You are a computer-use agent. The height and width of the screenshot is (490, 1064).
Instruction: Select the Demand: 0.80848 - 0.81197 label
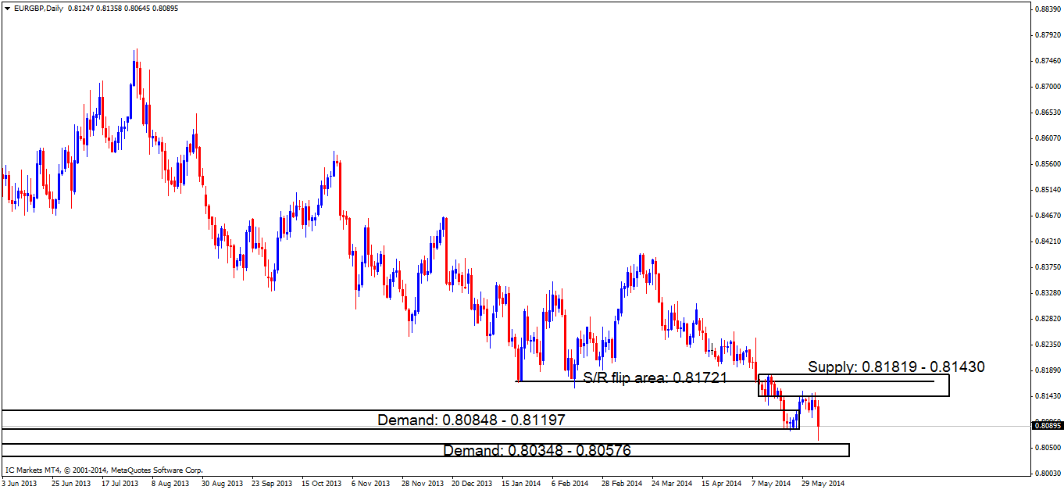tap(471, 420)
